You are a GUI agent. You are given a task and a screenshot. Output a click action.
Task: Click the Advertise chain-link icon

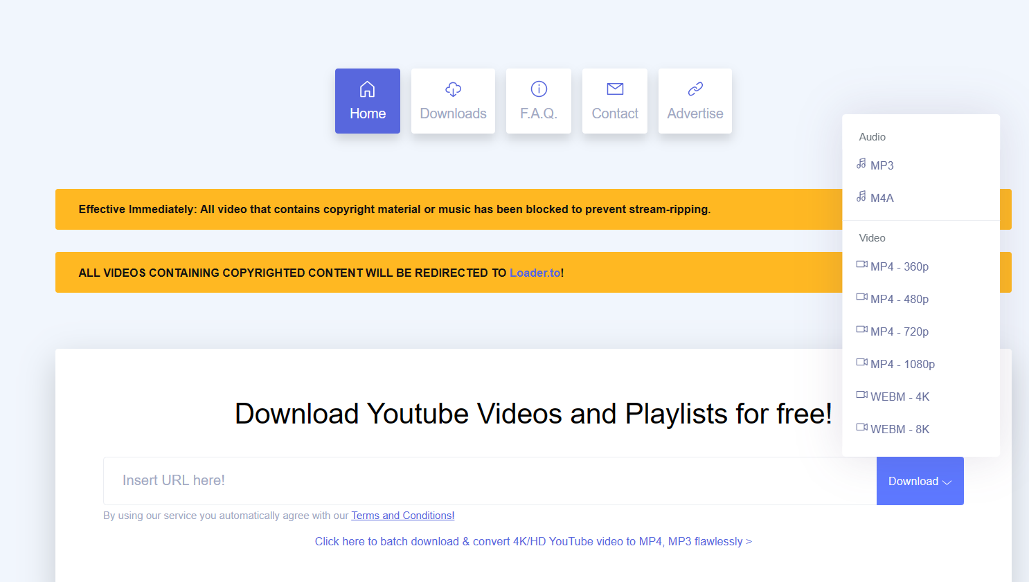(x=695, y=89)
